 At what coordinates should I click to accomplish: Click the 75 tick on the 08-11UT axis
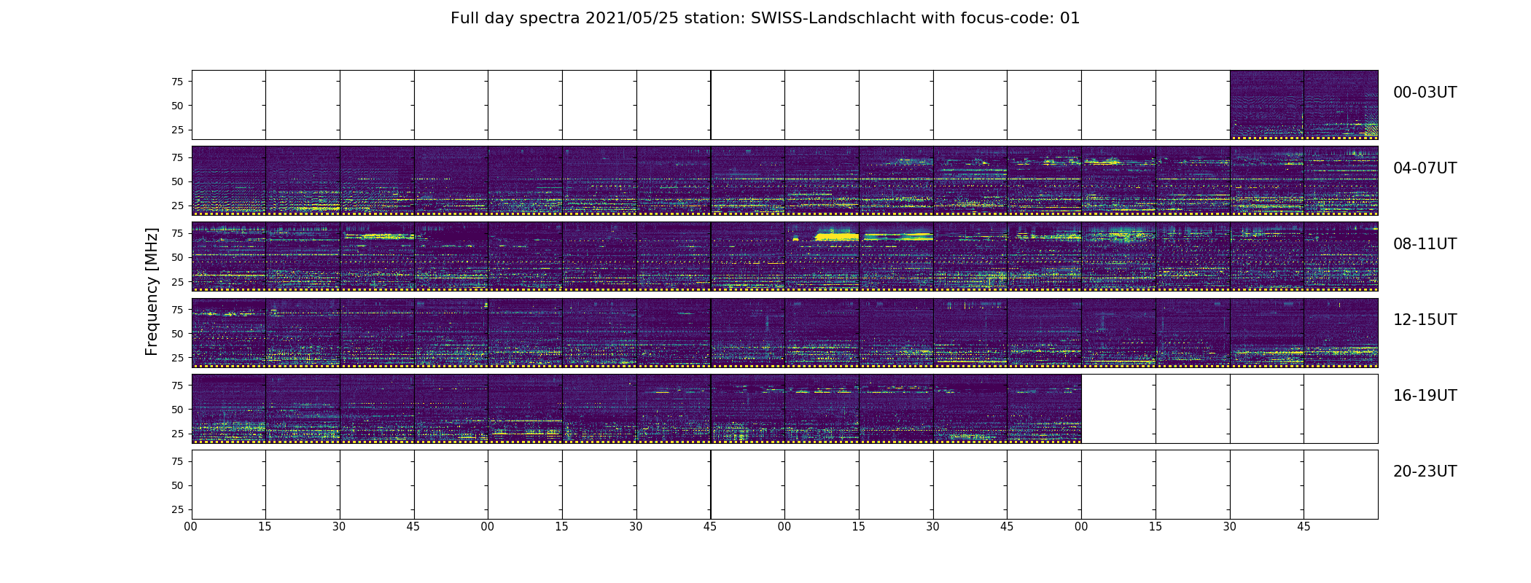(x=176, y=233)
